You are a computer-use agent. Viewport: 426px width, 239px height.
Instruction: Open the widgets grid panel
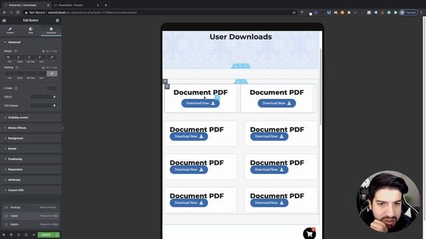point(57,21)
